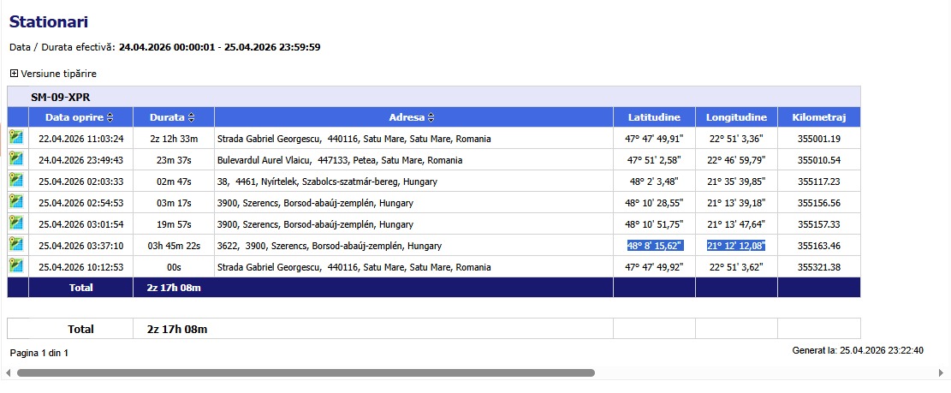This screenshot has height=393, width=951.
Task: Select kilometraj value 355010.54
Action: coord(819,161)
